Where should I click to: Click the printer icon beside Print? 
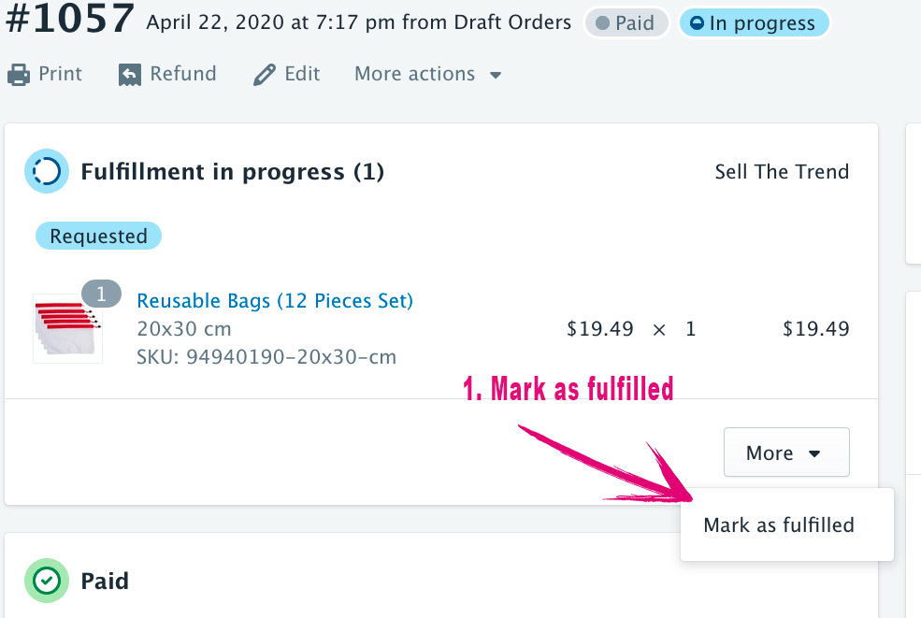[19, 75]
